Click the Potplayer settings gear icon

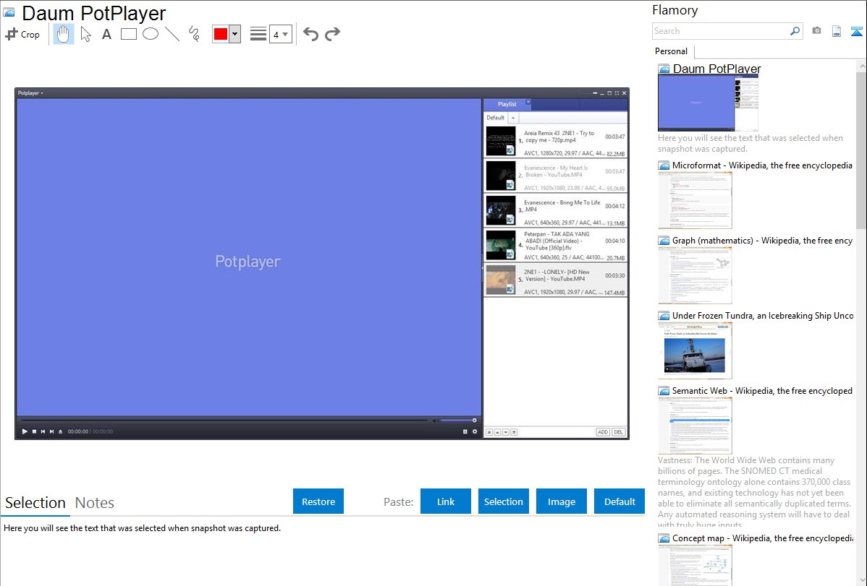(x=475, y=431)
